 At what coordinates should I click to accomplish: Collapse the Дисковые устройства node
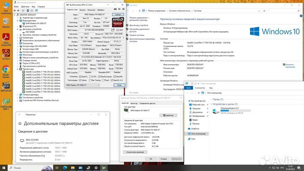click(x=18, y=29)
